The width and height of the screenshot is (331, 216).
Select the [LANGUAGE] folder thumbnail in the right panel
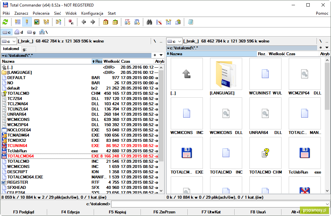(226, 77)
